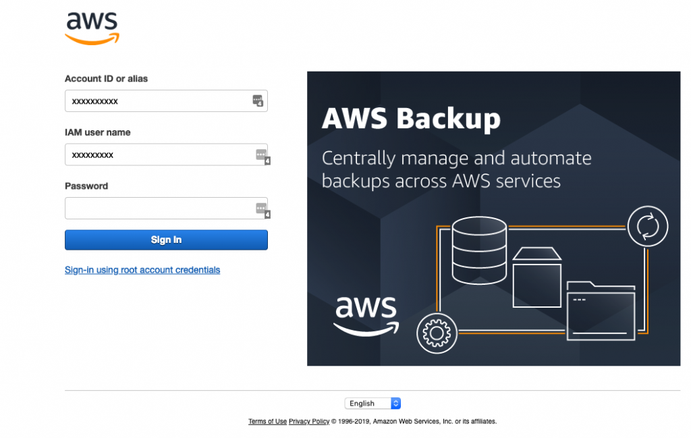691x438 pixels.
Task: Click the circular refresh arrows icon in banner
Action: click(647, 226)
